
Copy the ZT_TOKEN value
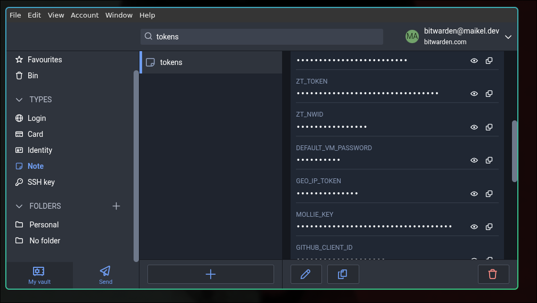coord(489,94)
